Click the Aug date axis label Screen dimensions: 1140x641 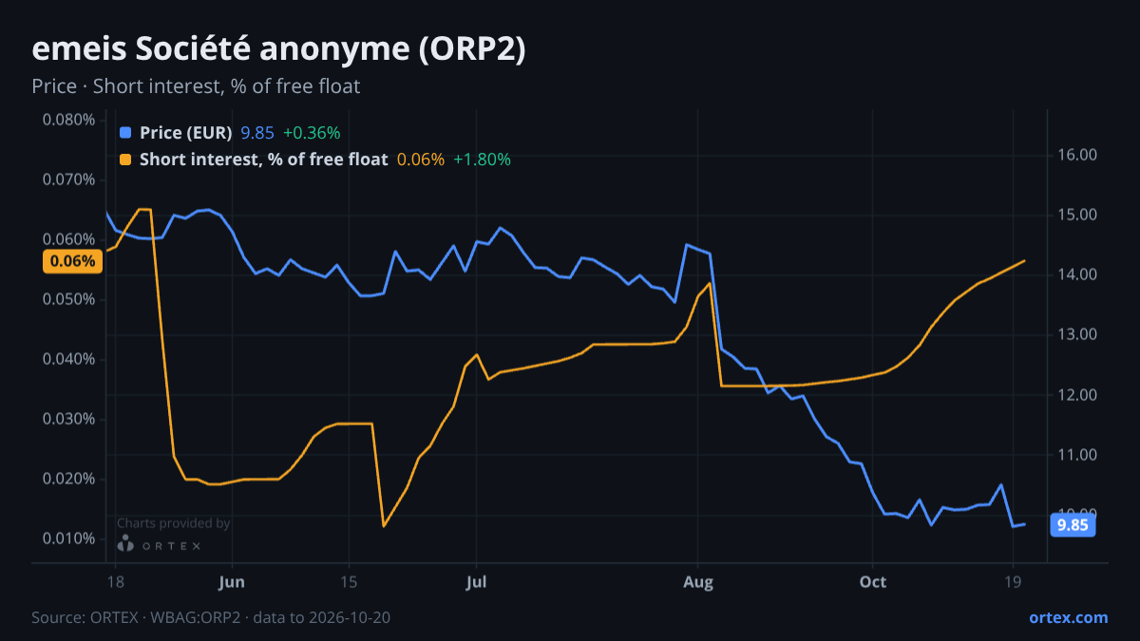pyautogui.click(x=697, y=581)
